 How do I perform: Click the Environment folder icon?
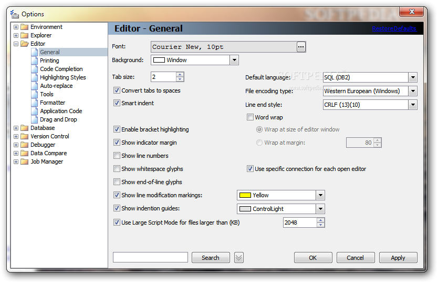tap(25, 27)
